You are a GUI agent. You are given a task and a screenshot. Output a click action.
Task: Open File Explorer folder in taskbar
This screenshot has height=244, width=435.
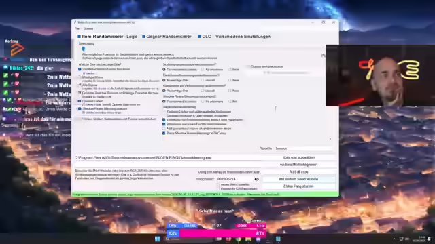[x=248, y=239]
